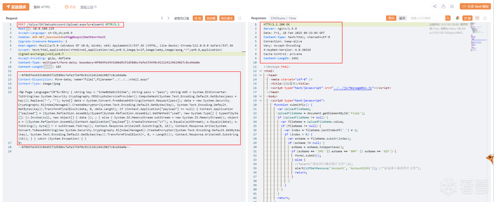494x202 pixels.
Task: Toggle the 强制 HTTPS checkbox
Action: [54, 7]
